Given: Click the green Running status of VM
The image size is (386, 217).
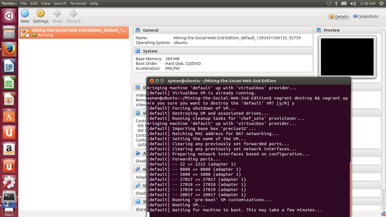Looking at the screenshot, I should point(43,35).
